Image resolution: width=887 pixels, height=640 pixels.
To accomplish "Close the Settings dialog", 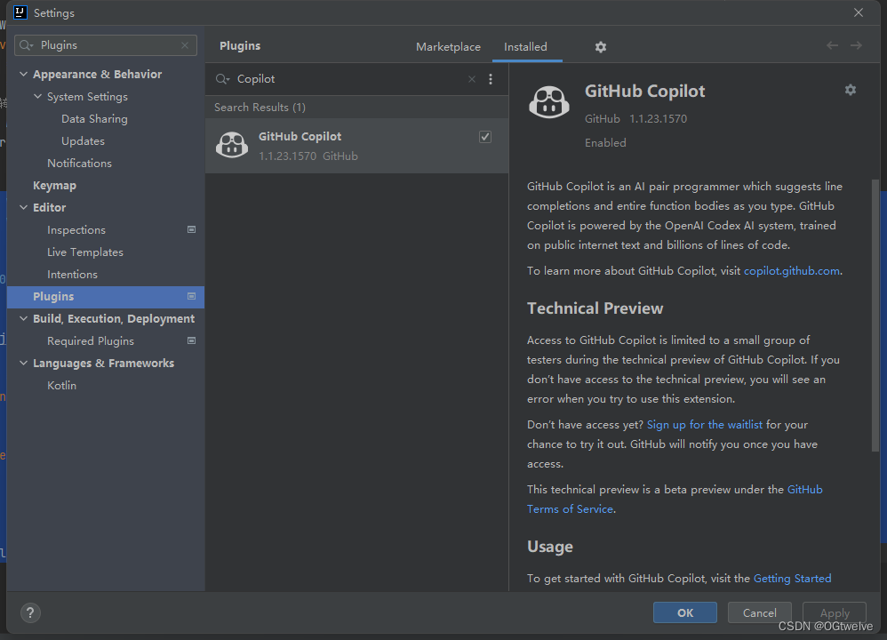I will click(x=859, y=12).
